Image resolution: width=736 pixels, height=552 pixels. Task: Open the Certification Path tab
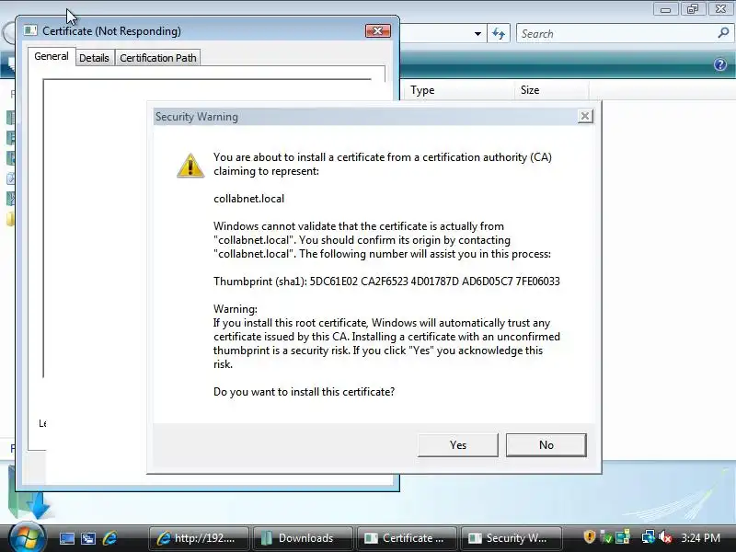point(157,58)
